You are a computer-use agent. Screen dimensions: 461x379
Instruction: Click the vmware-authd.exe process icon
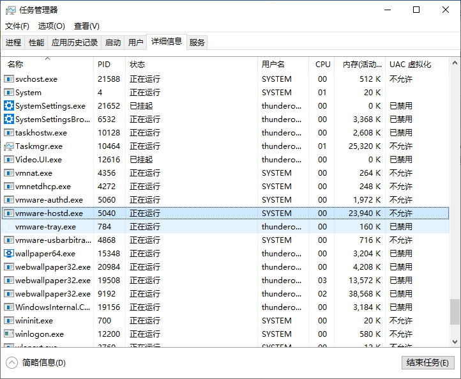pos(9,200)
